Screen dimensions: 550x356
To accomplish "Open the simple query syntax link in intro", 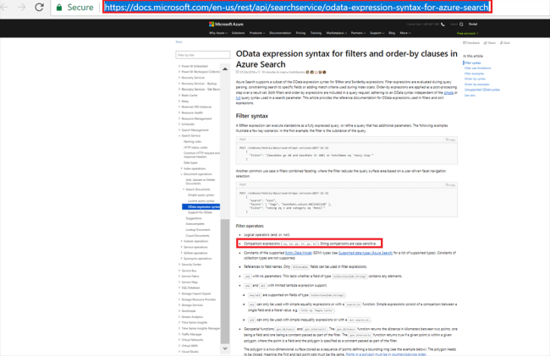I will click(448, 92).
